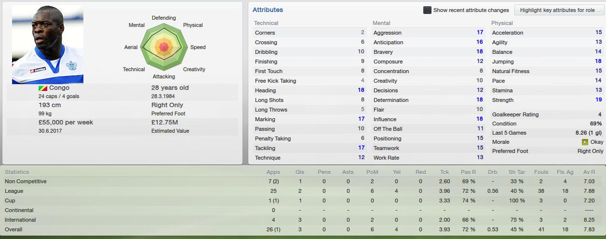Click the Determination attribute row
This screenshot has height=239, width=606.
(x=428, y=100)
